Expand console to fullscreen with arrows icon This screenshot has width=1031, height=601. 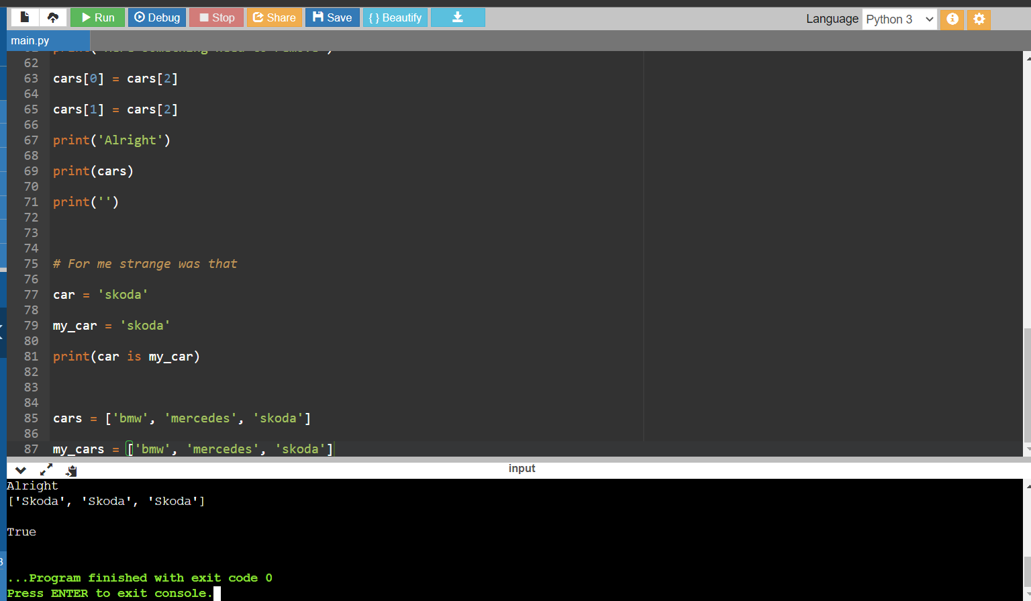coord(46,470)
